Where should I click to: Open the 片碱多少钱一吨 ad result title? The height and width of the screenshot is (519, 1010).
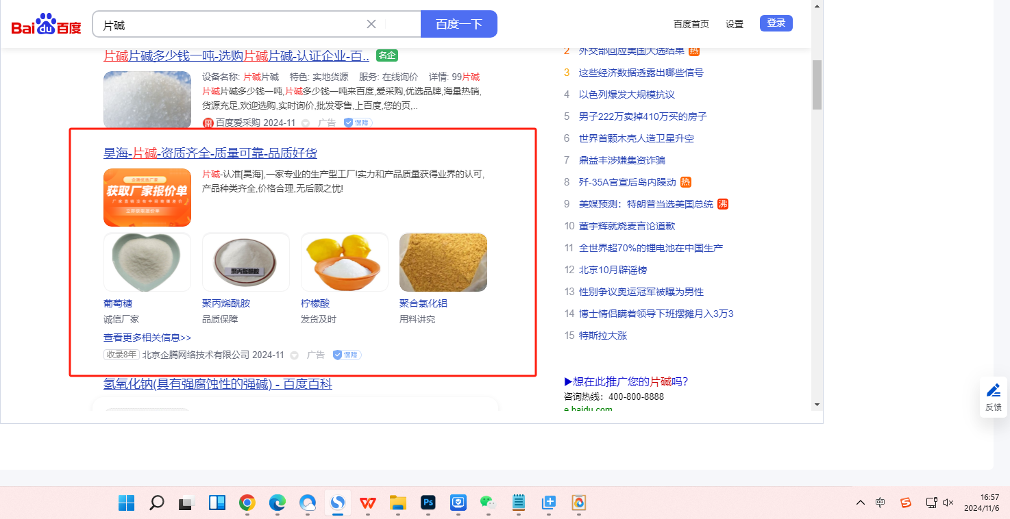(x=236, y=55)
